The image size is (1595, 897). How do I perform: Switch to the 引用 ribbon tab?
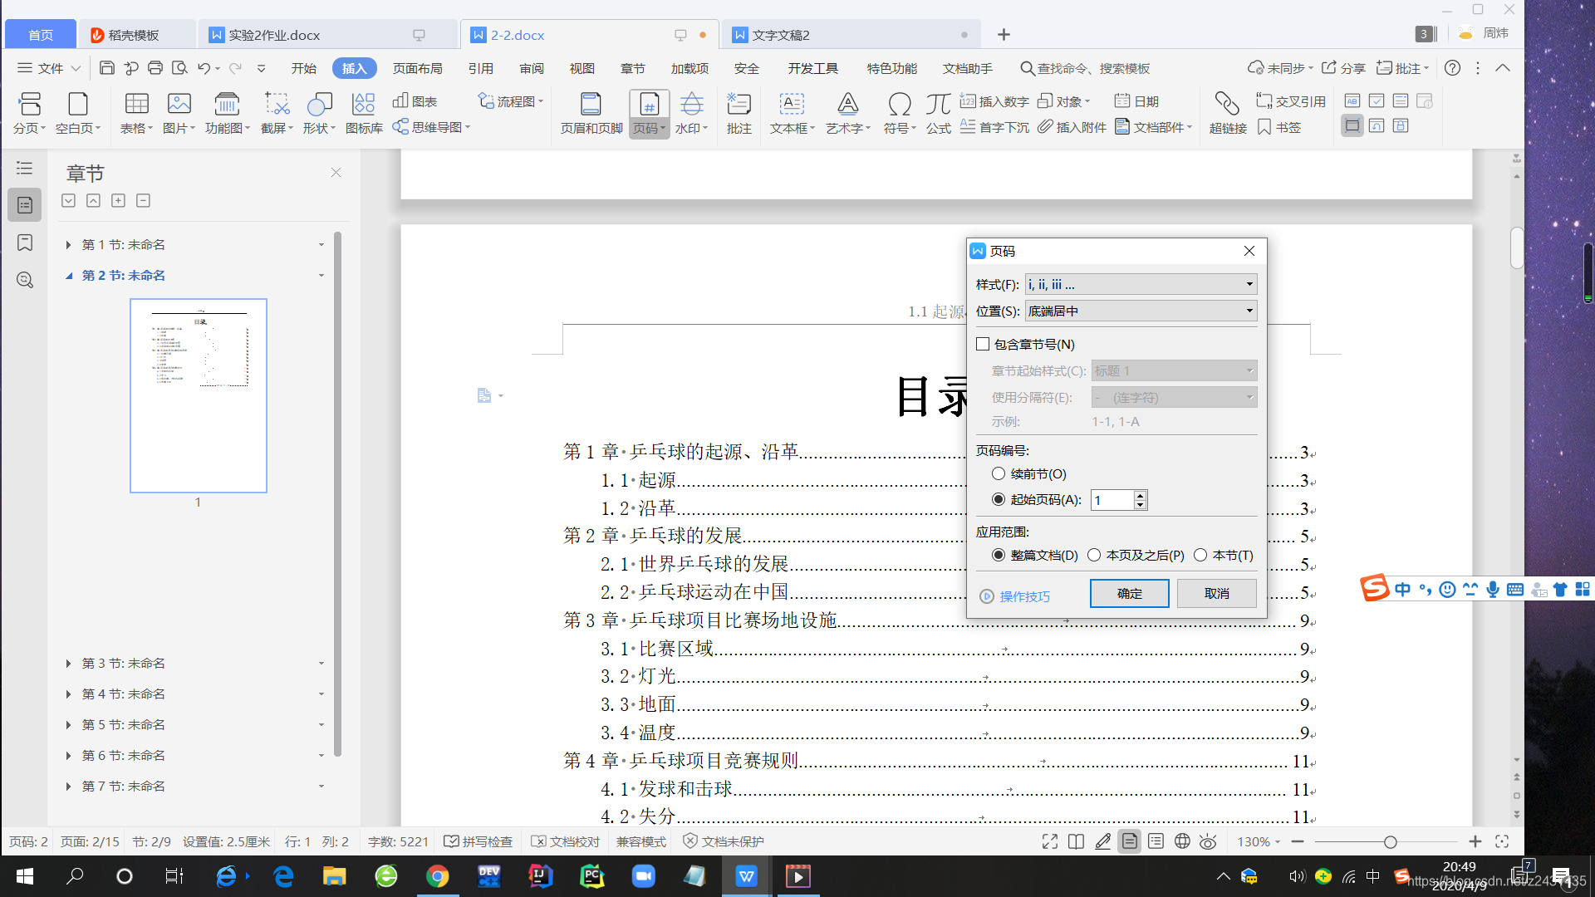coord(480,68)
